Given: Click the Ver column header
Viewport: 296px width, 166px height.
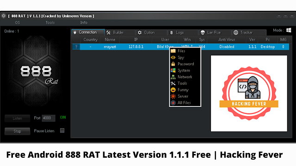Looking at the screenshot, I should click(x=252, y=40).
